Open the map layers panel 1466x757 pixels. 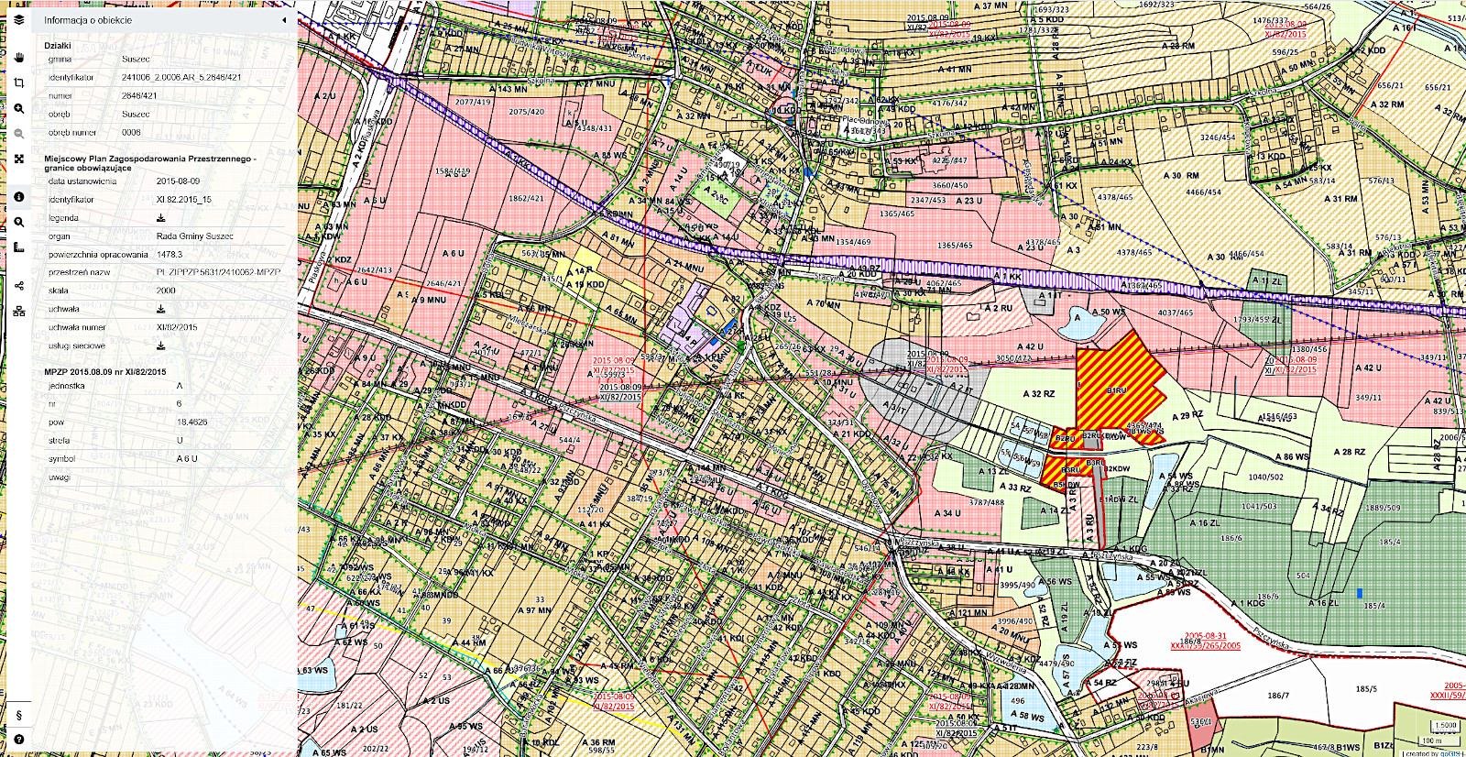tap(18, 19)
